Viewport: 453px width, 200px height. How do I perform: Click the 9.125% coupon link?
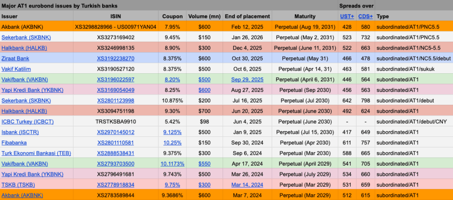point(172,132)
